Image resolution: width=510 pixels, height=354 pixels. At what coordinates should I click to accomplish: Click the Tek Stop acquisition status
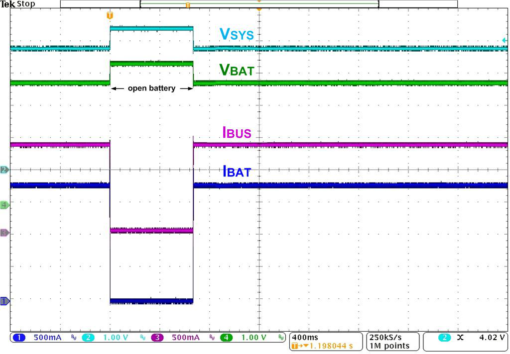click(18, 4)
